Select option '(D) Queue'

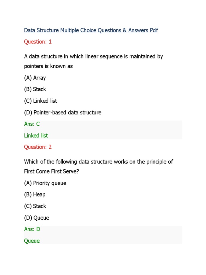(x=36, y=218)
